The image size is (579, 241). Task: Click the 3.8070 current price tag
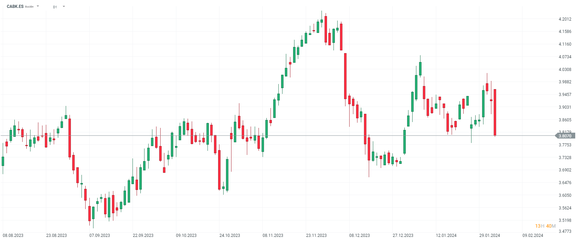565,136
